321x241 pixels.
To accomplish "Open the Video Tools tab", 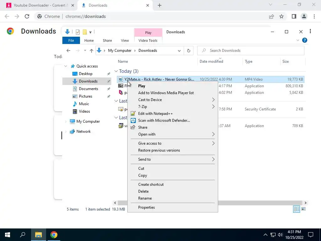I will point(148,40).
